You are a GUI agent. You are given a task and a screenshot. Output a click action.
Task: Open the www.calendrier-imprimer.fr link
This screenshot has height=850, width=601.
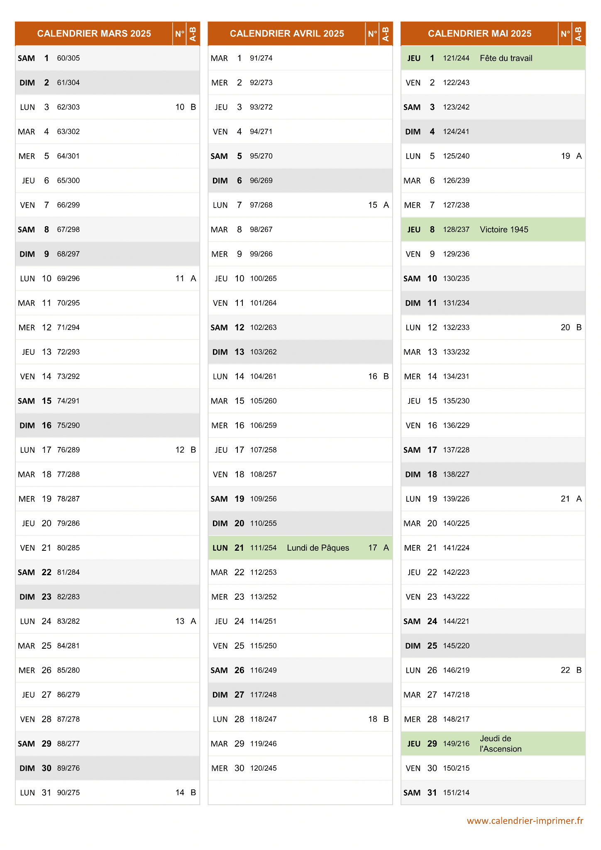(525, 821)
